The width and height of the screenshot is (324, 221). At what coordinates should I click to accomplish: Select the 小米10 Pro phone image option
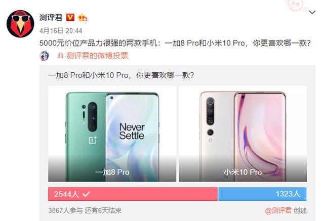tap(243, 134)
